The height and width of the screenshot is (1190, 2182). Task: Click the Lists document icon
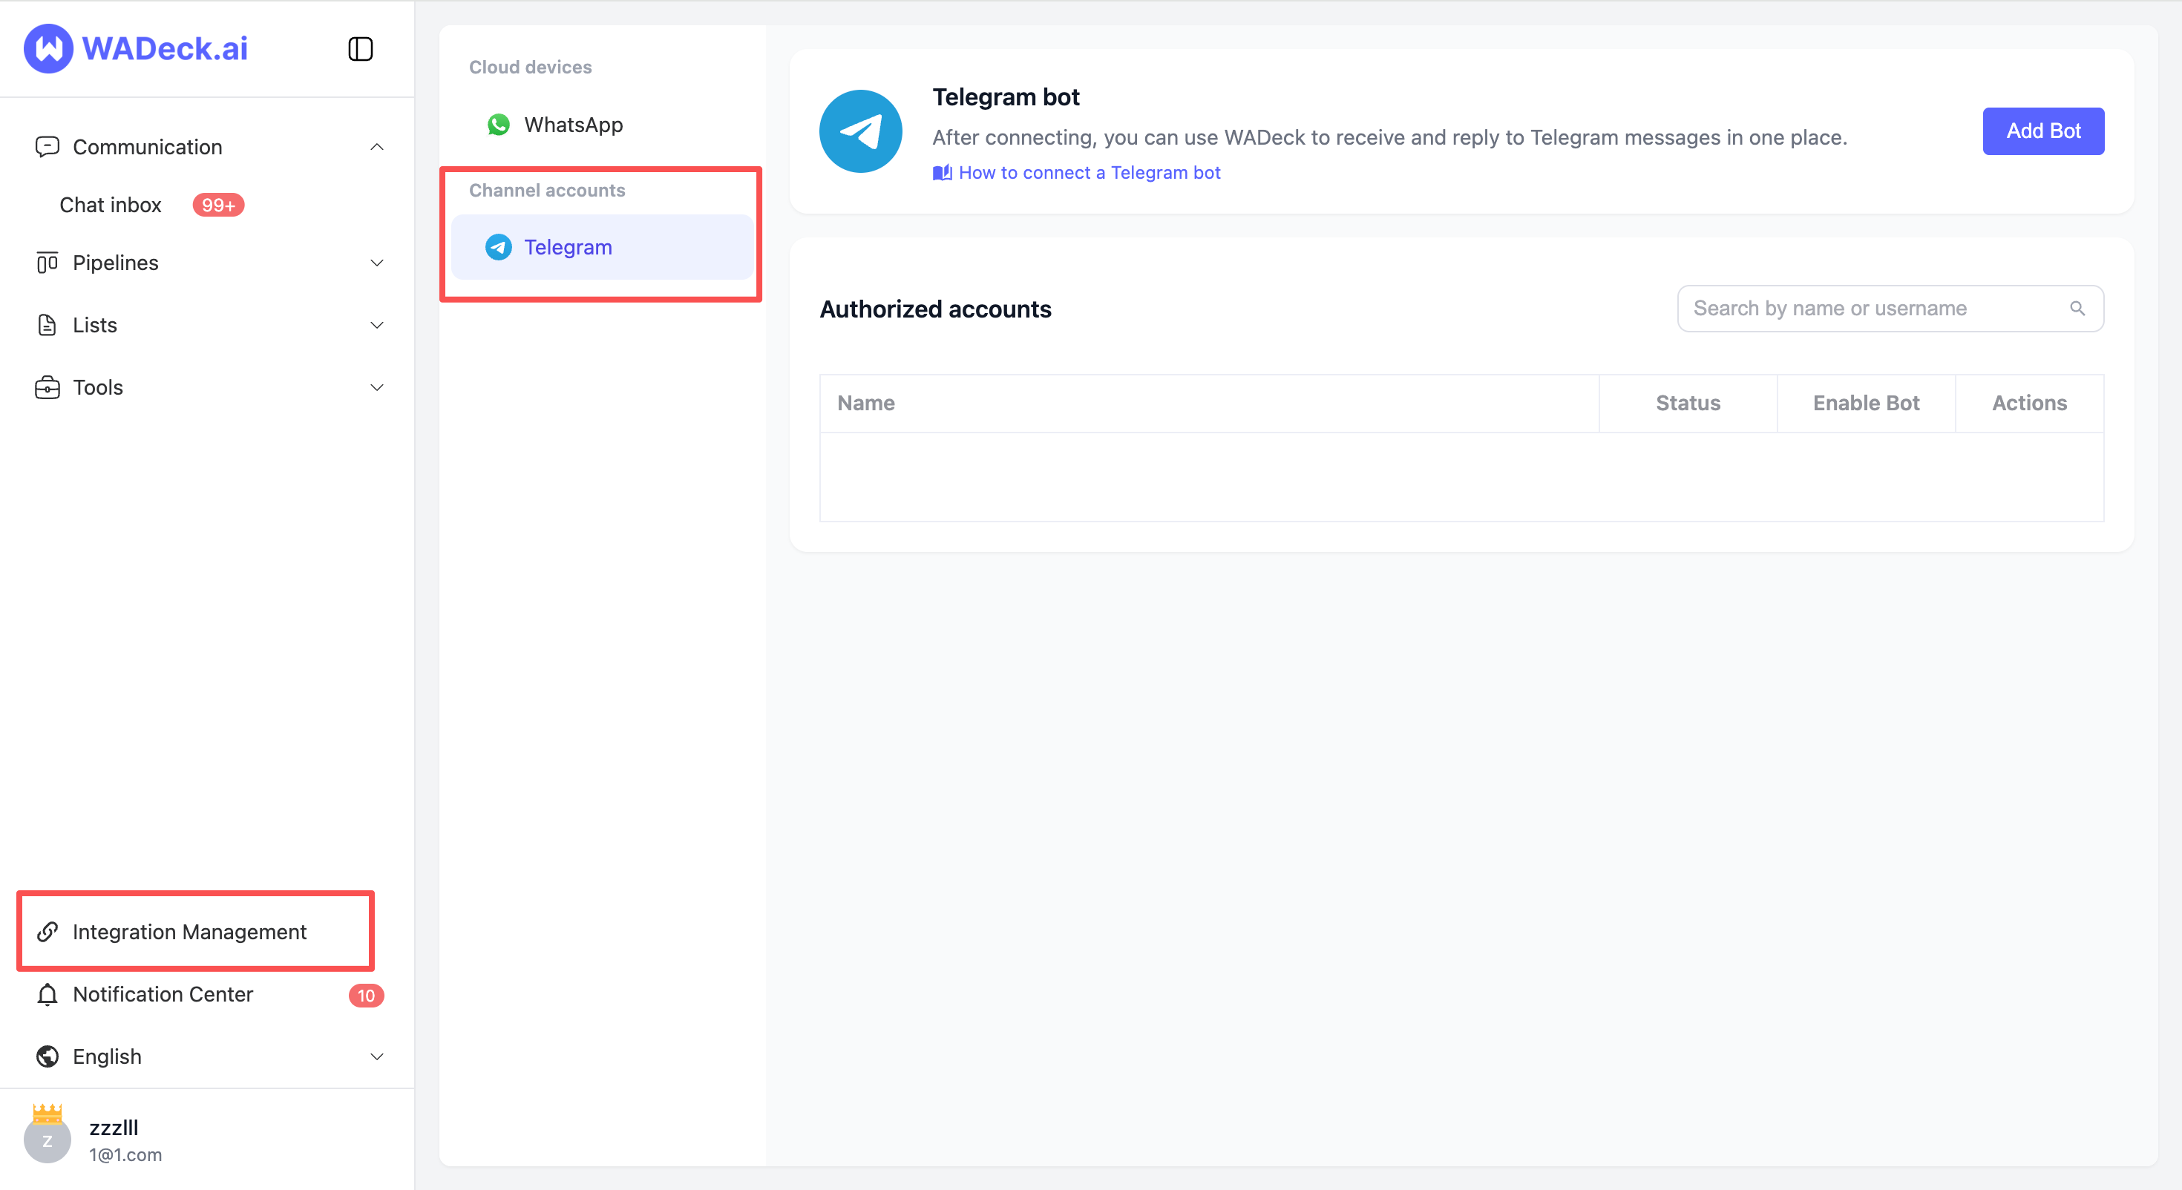(47, 325)
